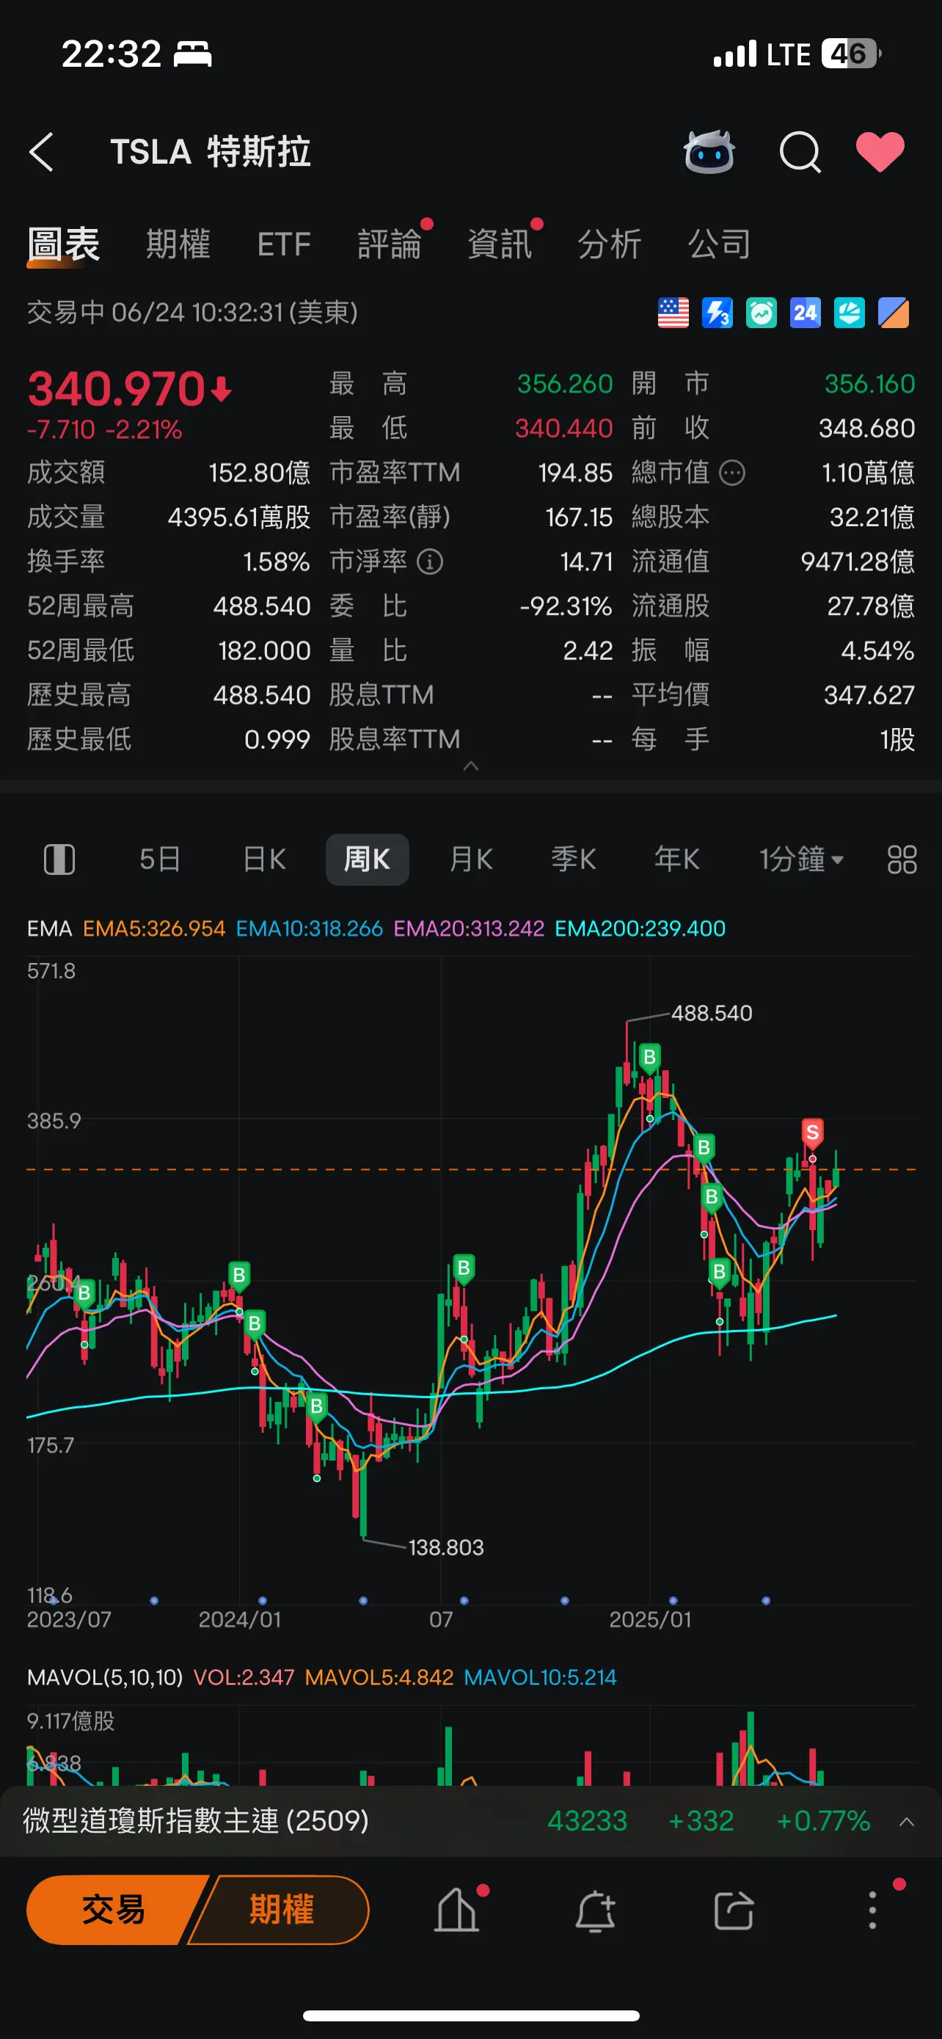The image size is (942, 2039).
Task: Tap the current price 340.970
Action: click(116, 389)
